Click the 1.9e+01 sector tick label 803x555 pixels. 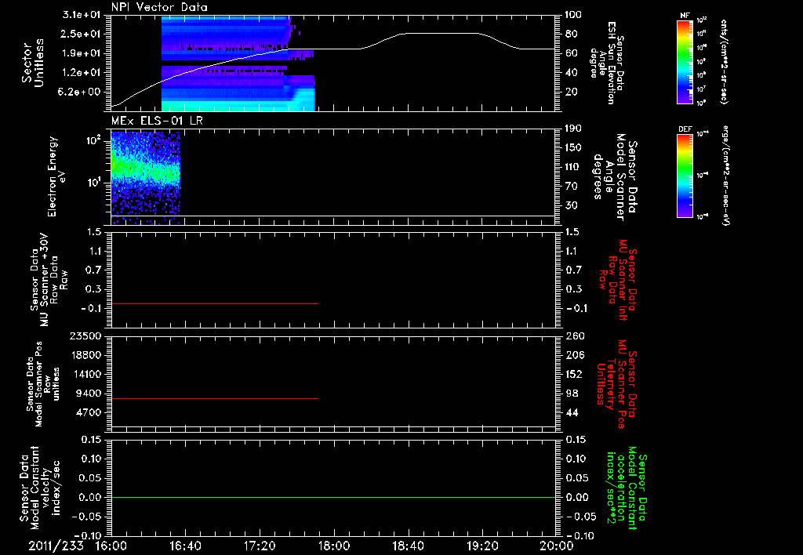[82, 53]
